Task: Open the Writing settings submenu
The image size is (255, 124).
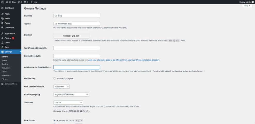Action: 4,60
